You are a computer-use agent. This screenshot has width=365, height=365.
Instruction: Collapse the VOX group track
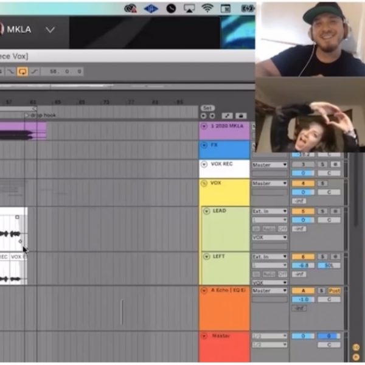coord(204,184)
